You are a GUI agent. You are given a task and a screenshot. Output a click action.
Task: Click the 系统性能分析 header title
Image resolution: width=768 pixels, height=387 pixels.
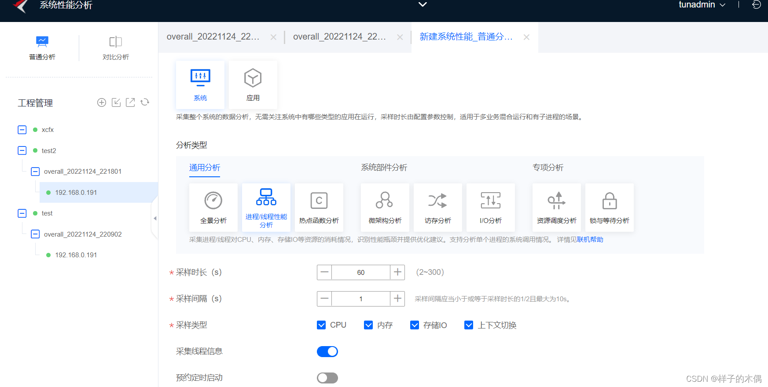[66, 5]
